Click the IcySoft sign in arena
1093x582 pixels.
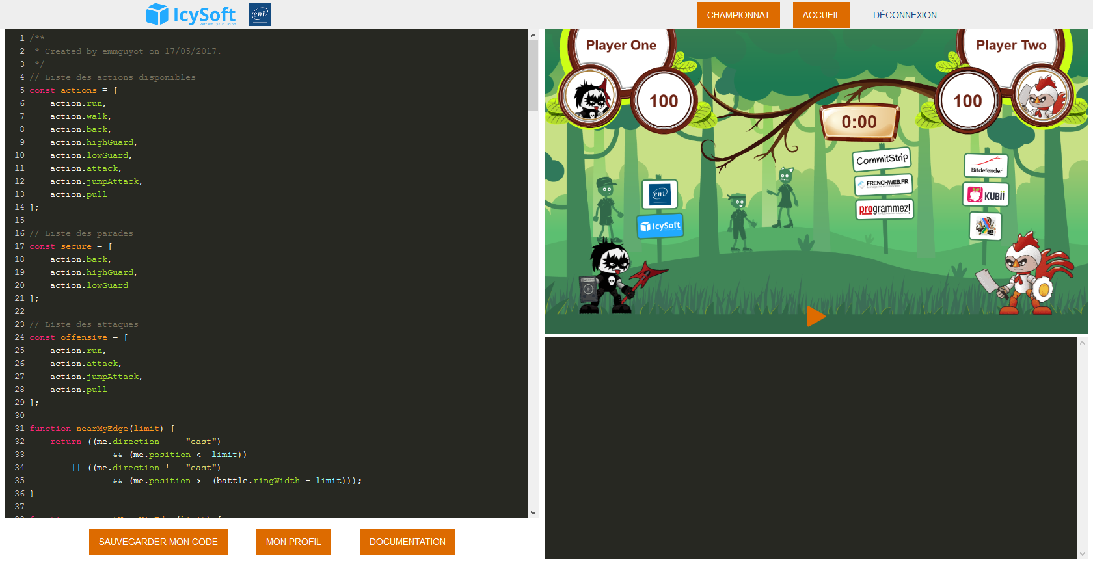coord(660,226)
